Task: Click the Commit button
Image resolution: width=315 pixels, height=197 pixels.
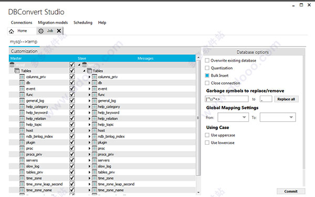Action: (x=291, y=191)
